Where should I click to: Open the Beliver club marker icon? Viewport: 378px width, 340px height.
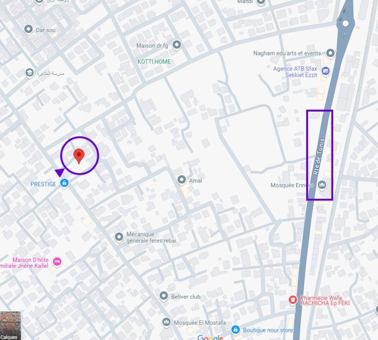click(164, 296)
